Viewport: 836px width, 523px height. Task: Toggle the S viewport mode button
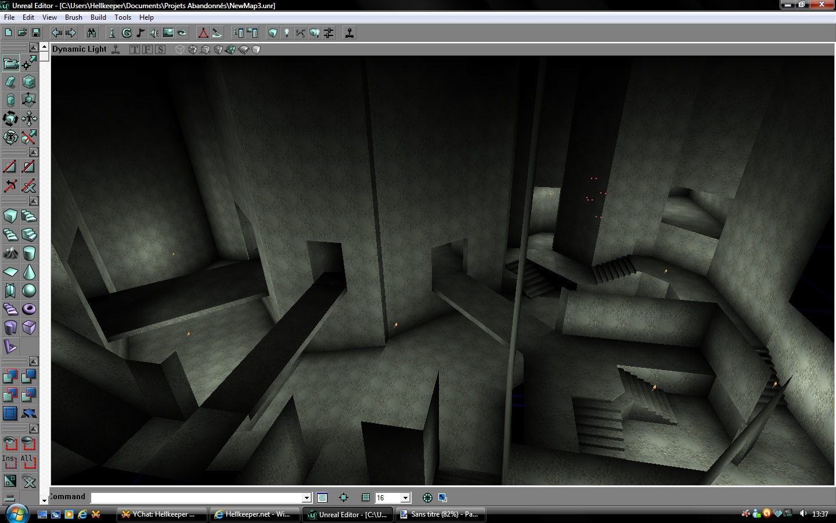pyautogui.click(x=160, y=49)
